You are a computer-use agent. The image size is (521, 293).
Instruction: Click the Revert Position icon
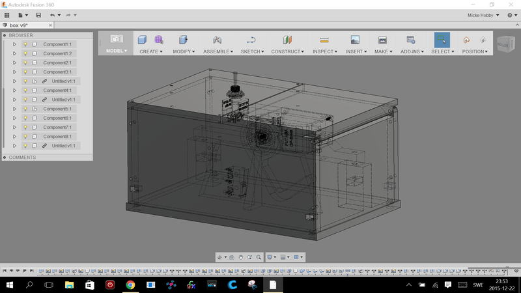[x=483, y=40]
